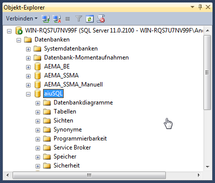Click the stop square toolbar icon

tap(68, 19)
